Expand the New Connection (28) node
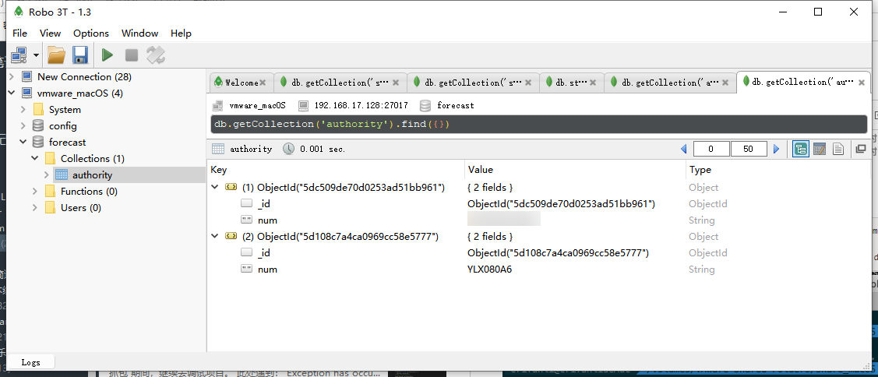The width and height of the screenshot is (878, 377). click(x=11, y=77)
